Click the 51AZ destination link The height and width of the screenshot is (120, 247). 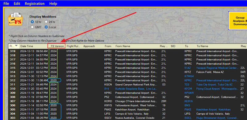188,68
